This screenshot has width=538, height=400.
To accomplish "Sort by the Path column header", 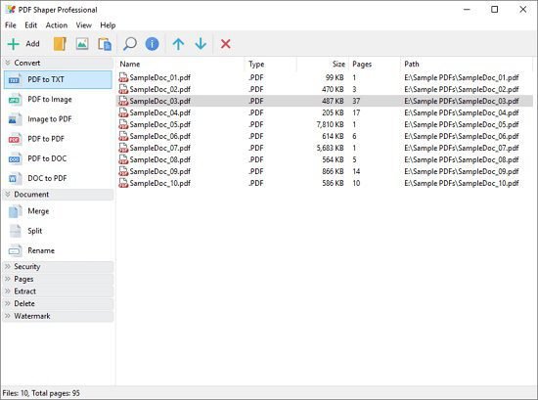I will click(x=467, y=65).
